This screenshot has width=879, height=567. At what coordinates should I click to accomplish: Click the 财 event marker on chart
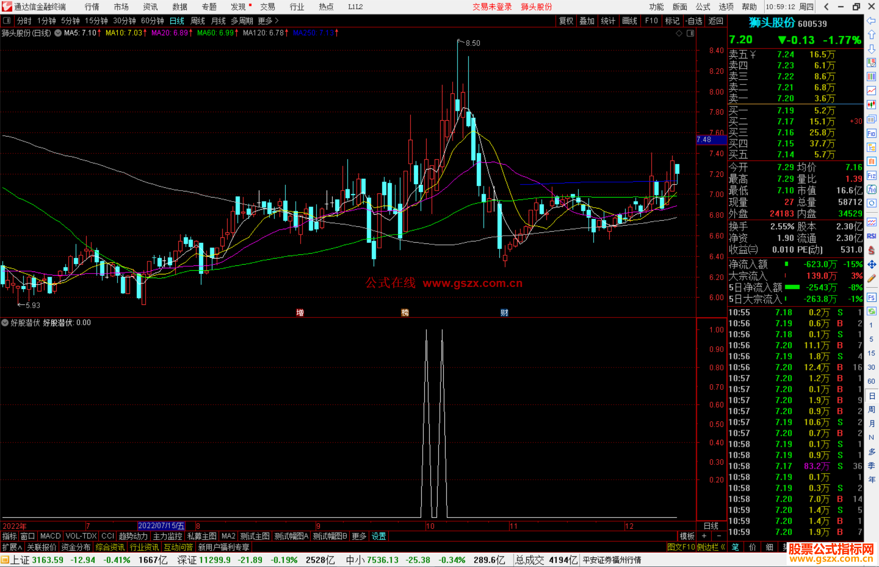[504, 313]
